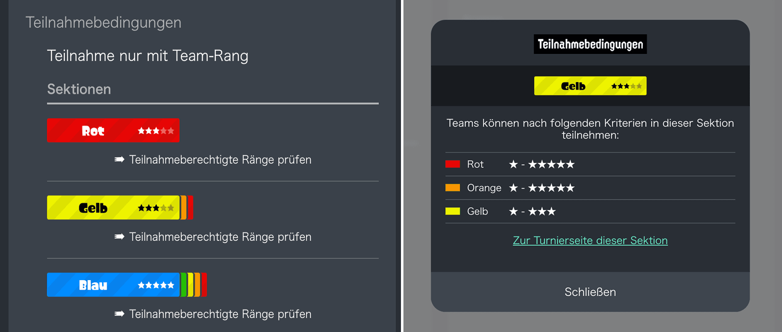The image size is (782, 332).
Task: Click the yellow color swatch beside Gelb
Action: click(x=452, y=211)
